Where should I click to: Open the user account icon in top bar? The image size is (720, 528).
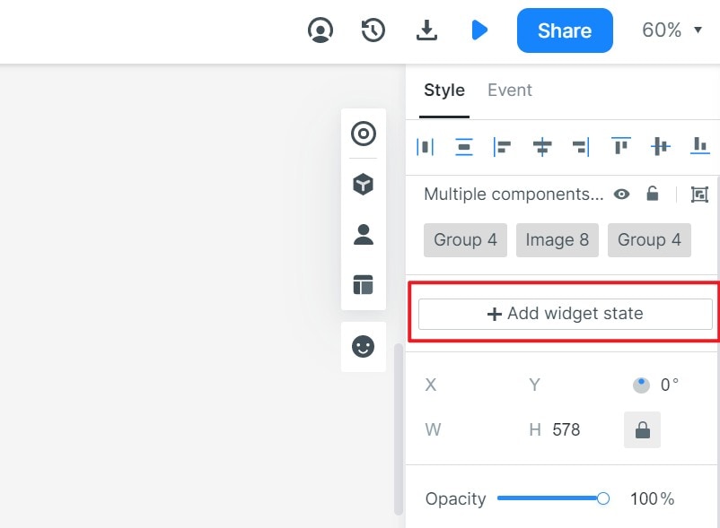click(320, 30)
